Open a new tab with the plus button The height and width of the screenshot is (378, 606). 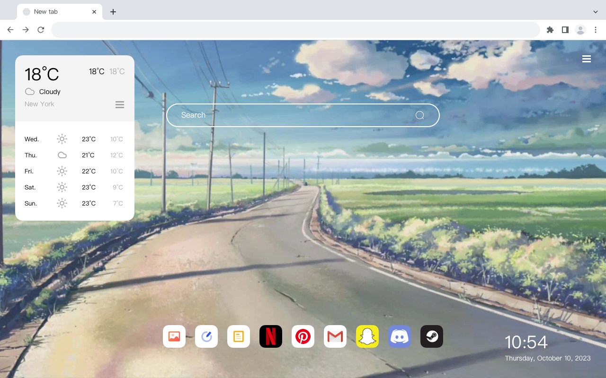click(x=113, y=12)
